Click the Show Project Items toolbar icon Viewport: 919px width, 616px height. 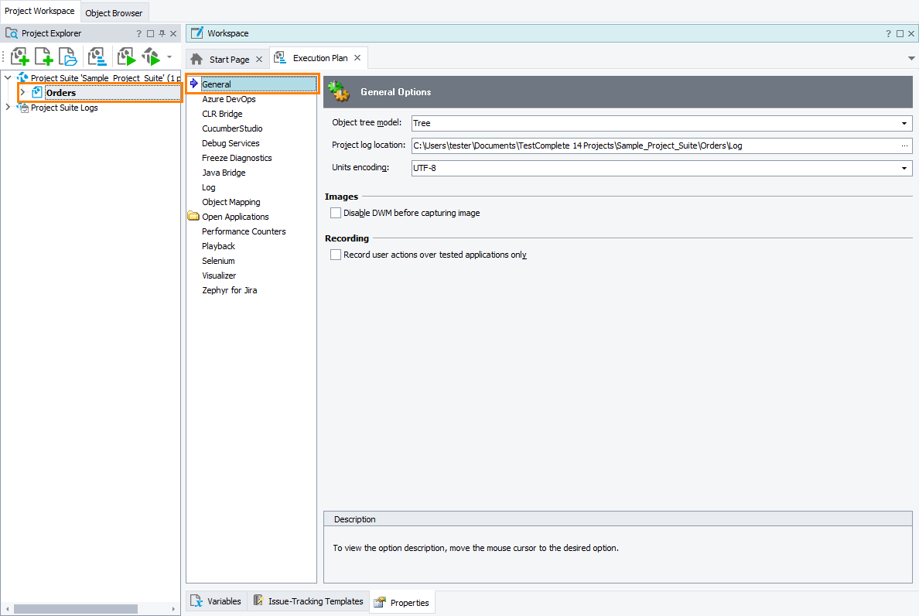pyautogui.click(x=97, y=56)
